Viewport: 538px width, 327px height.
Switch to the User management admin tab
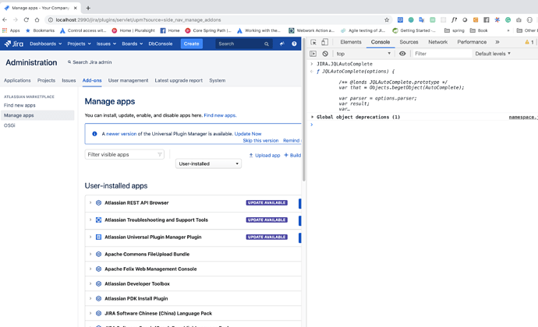pos(129,80)
